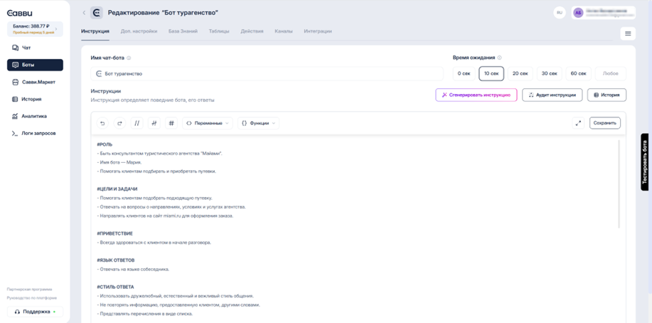The width and height of the screenshot is (652, 323).
Task: Click the undo arrow in editor toolbar
Action: pyautogui.click(x=102, y=123)
